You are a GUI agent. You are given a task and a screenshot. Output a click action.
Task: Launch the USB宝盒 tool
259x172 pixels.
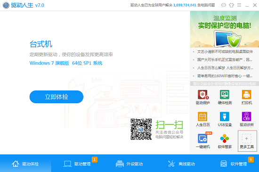[x=225, y=119]
